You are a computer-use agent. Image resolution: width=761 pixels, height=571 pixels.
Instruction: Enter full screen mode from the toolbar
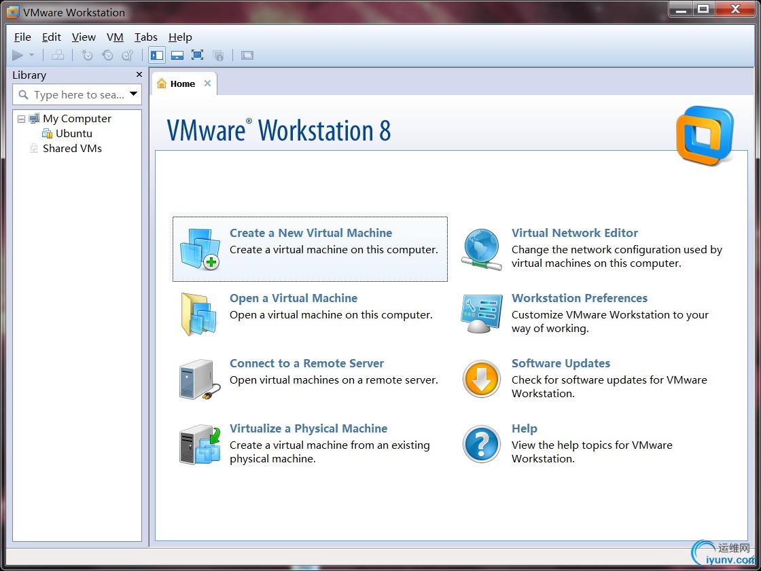(198, 56)
